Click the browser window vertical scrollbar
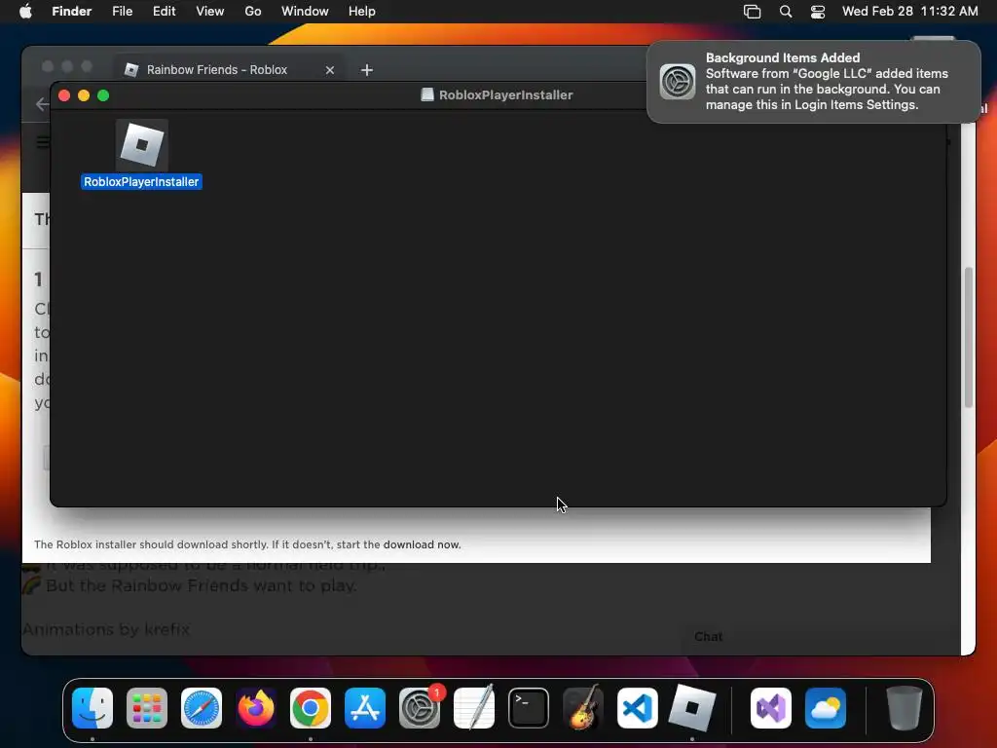 pos(969,337)
